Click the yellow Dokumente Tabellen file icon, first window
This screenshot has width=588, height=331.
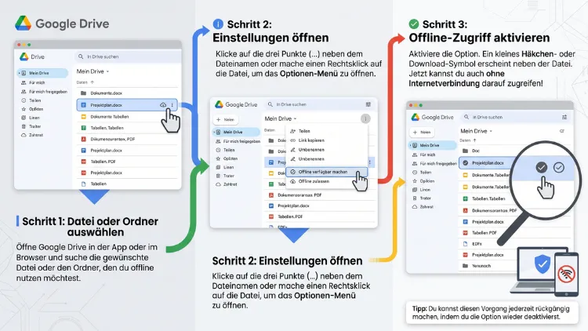click(x=84, y=117)
